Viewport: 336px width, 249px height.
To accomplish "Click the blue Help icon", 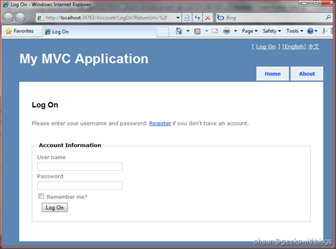I will pyautogui.click(x=310, y=31).
